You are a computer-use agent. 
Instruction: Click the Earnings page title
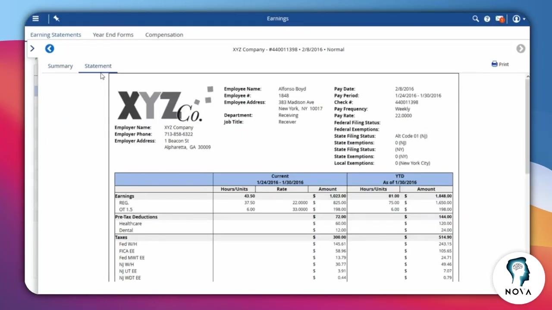[278, 19]
